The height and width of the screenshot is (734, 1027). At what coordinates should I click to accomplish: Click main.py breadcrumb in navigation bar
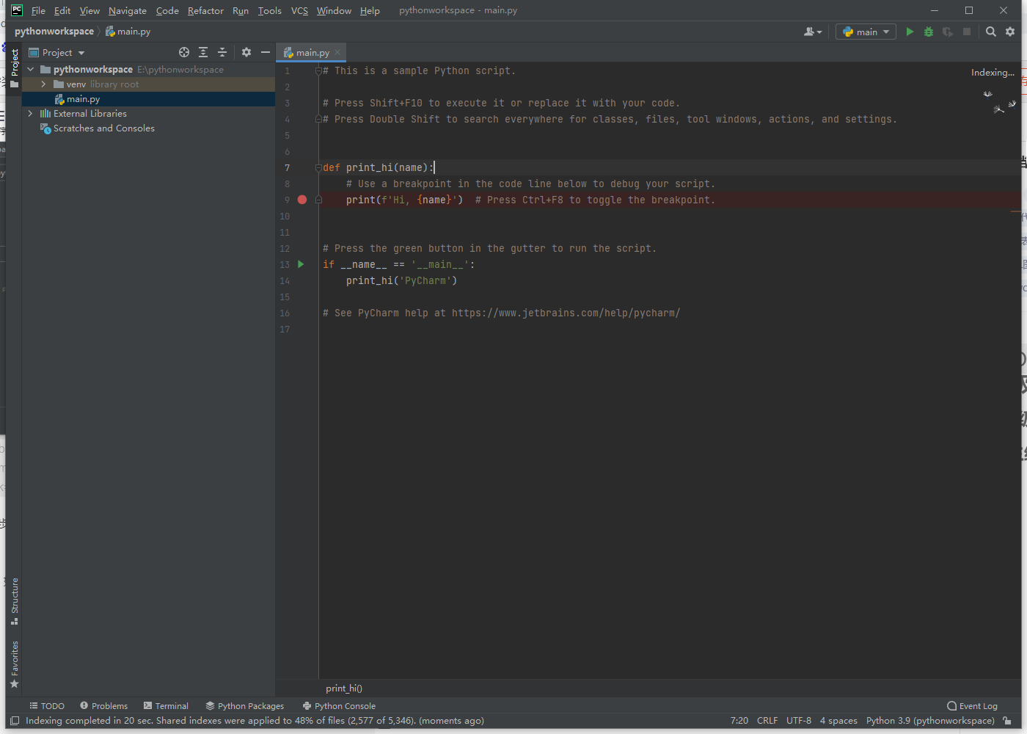(128, 32)
